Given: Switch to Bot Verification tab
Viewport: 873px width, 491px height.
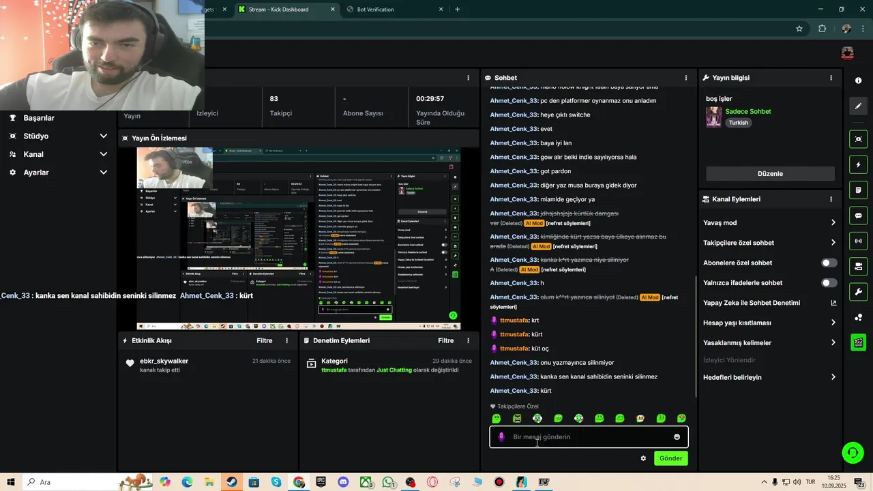Looking at the screenshot, I should pyautogui.click(x=396, y=10).
